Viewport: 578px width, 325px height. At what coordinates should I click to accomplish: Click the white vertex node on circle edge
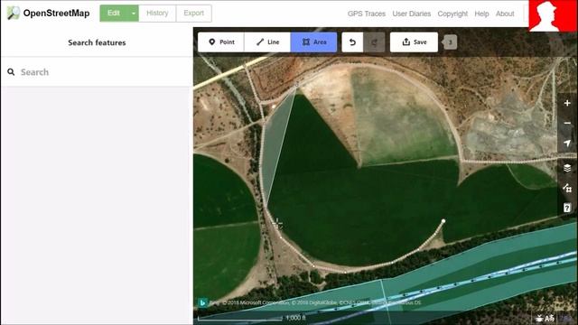tap(443, 221)
